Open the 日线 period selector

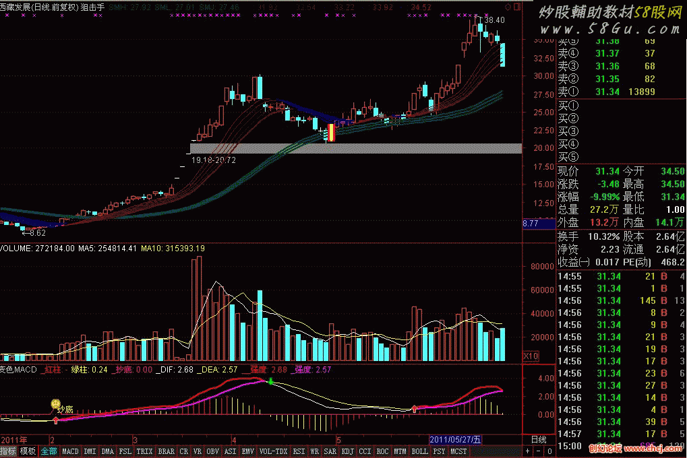tap(539, 439)
